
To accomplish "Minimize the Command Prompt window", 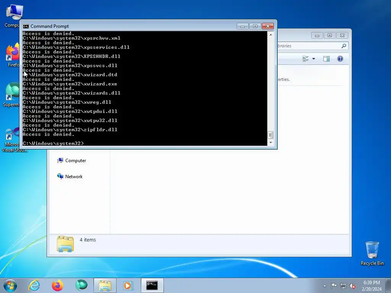I will [x=242, y=26].
